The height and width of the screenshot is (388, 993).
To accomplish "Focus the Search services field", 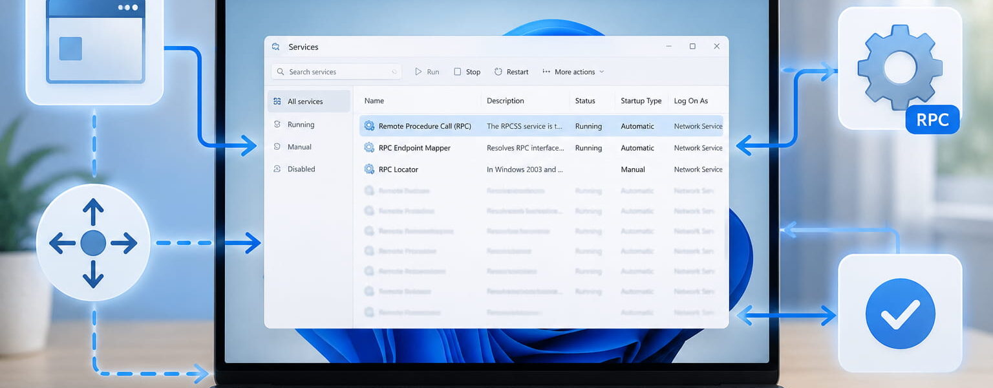I will (x=336, y=72).
